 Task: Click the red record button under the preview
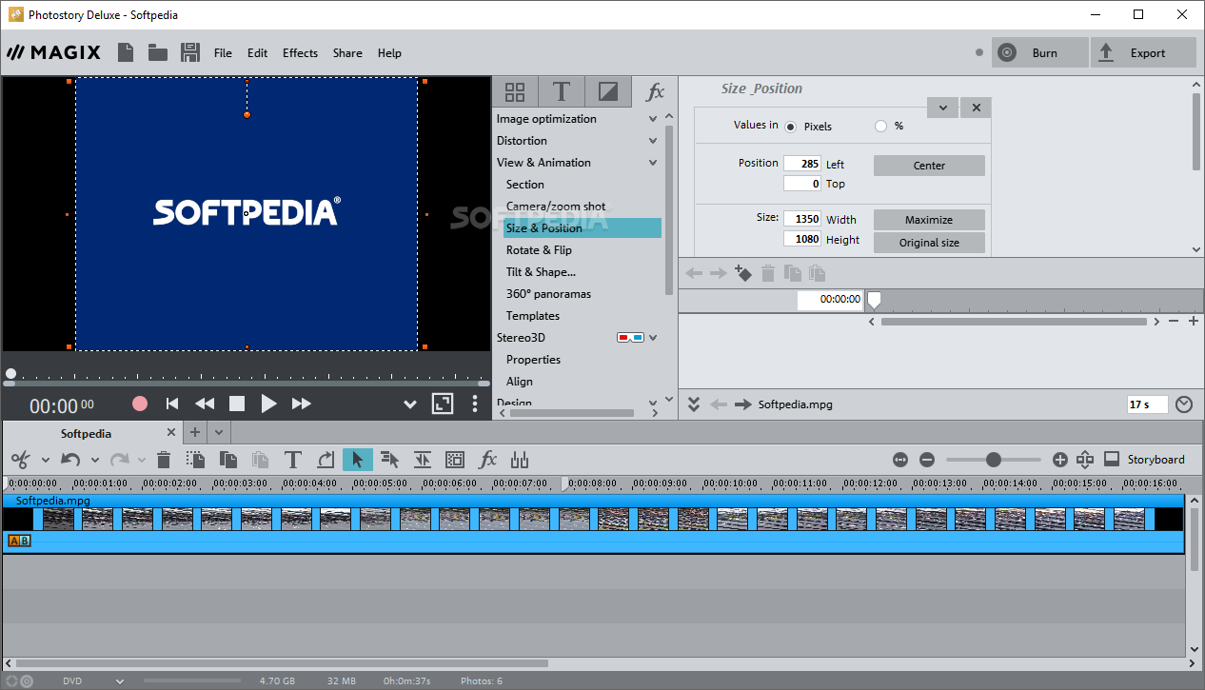[x=140, y=404]
